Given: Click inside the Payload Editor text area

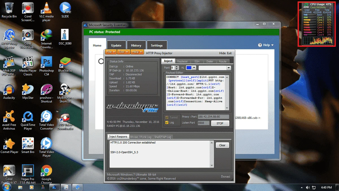Looking at the screenshot, I should (195, 92).
